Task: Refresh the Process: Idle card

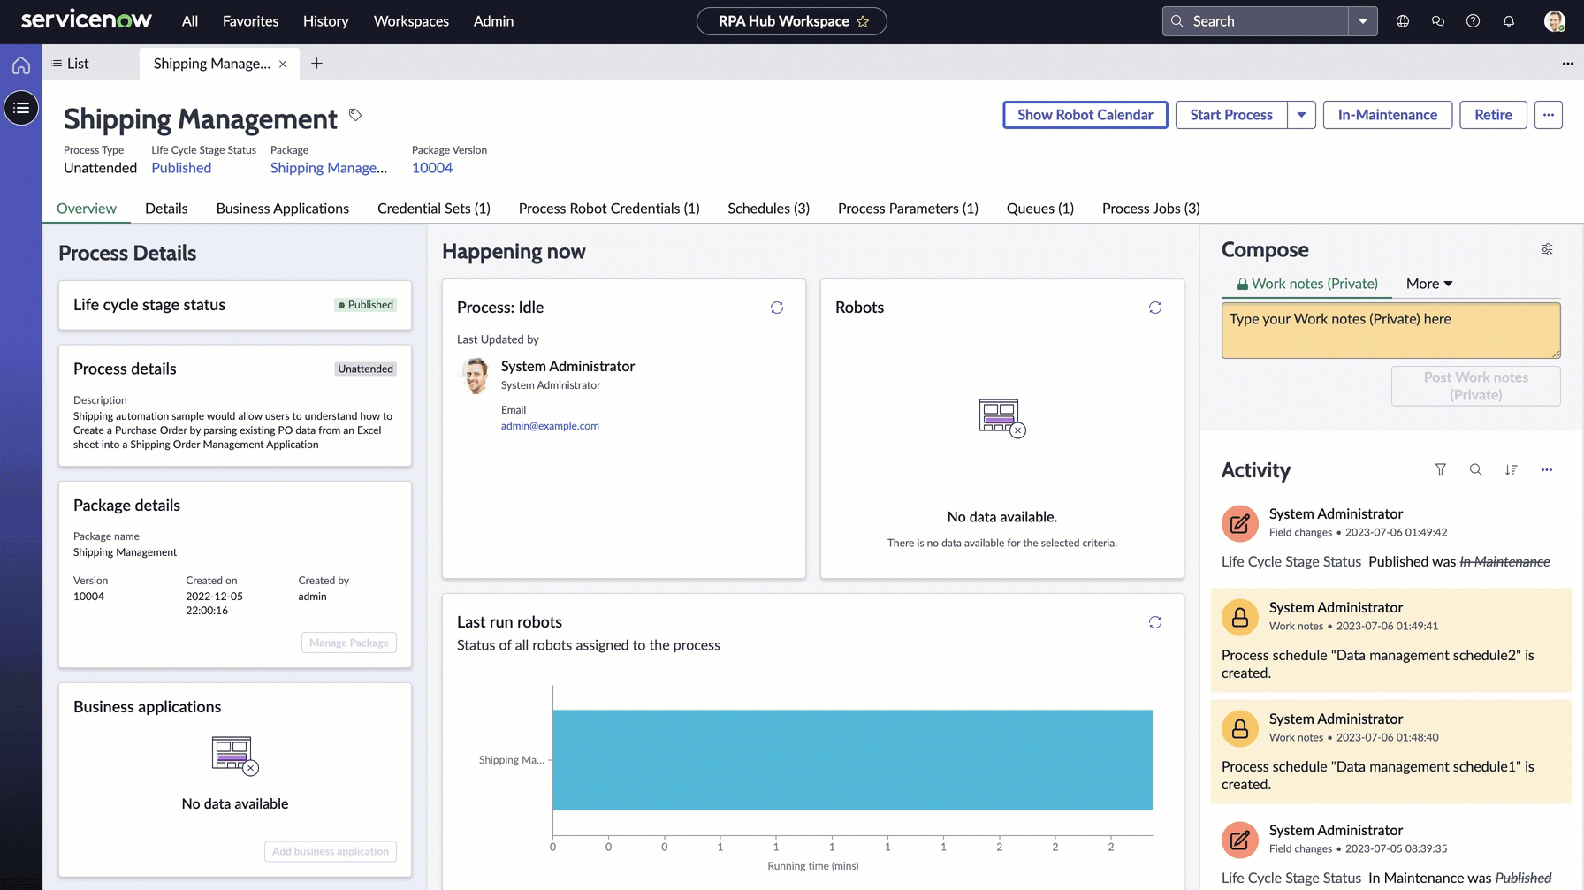Action: coord(777,308)
